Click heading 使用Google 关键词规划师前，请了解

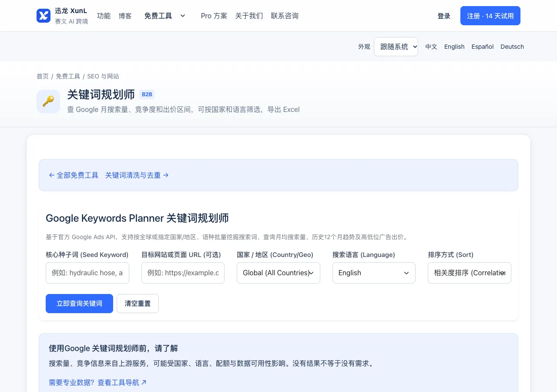click(113, 348)
